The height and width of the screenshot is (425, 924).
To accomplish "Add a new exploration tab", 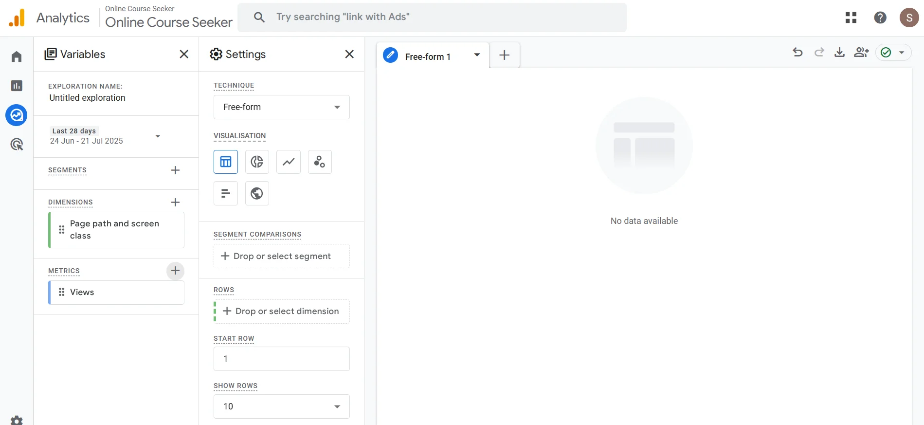I will tap(505, 55).
